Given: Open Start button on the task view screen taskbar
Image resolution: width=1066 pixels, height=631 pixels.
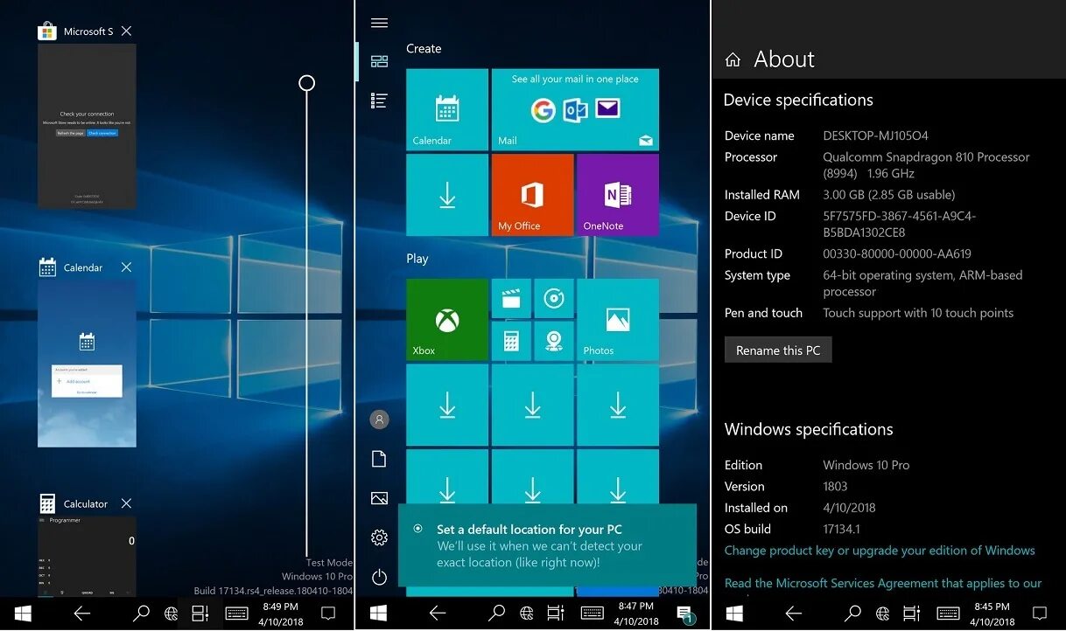Looking at the screenshot, I should (x=23, y=614).
